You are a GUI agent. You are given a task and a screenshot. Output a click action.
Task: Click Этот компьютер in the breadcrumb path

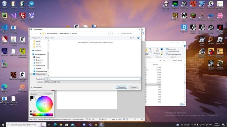tap(52, 34)
